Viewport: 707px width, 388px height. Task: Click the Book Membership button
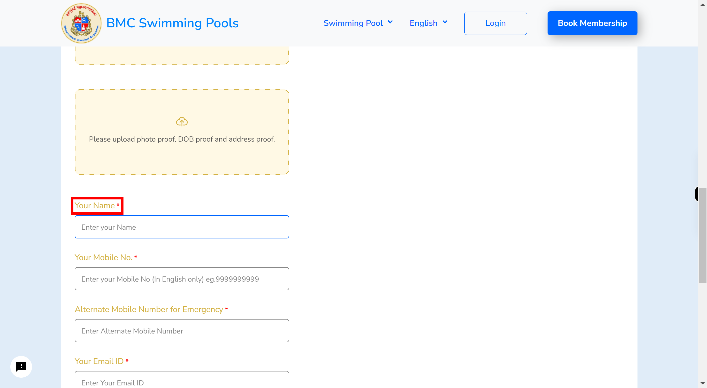(x=592, y=23)
